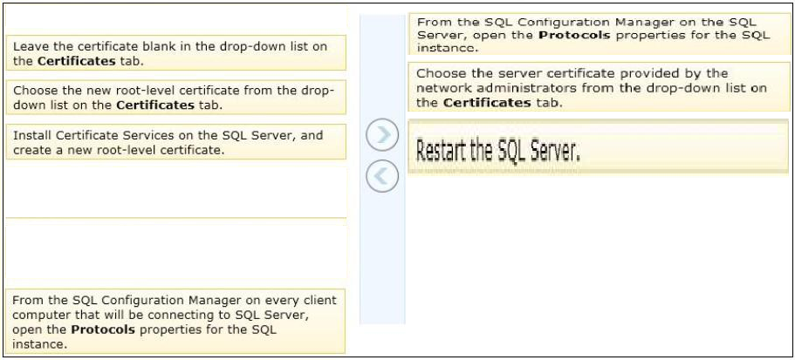Click the left-pointing remove arrow button
The height and width of the screenshot is (360, 795).
(x=381, y=176)
